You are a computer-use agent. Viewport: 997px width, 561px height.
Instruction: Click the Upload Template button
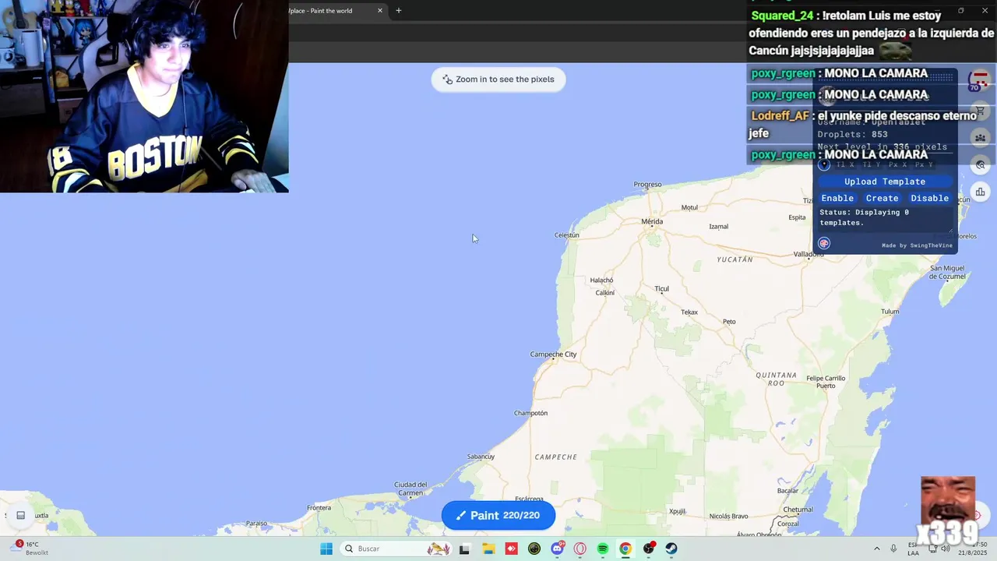[x=885, y=182]
